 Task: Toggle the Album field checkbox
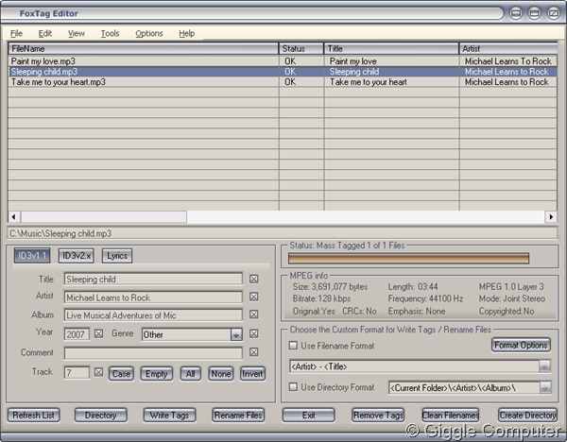254,314
